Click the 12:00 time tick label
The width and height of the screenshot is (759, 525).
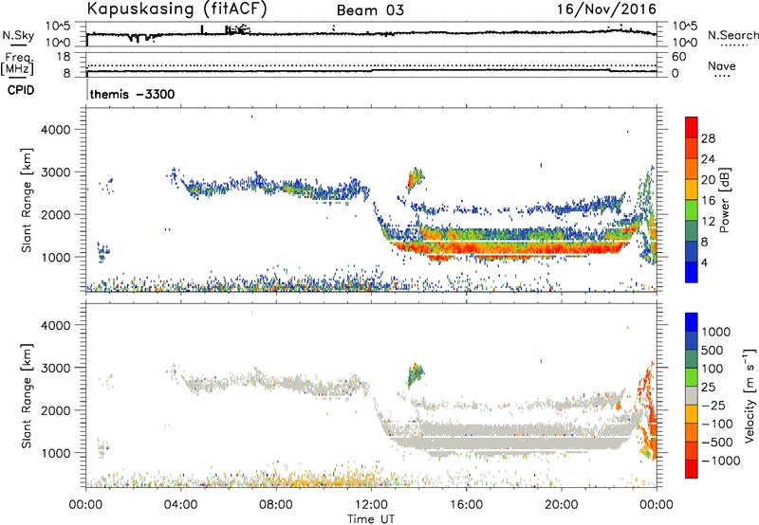tap(371, 505)
